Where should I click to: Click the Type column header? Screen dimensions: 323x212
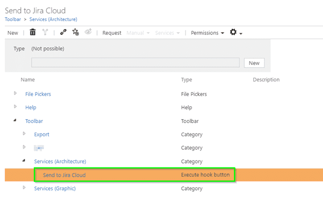click(x=187, y=80)
